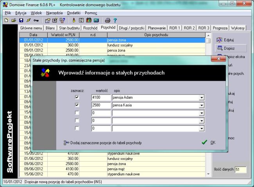The image size is (254, 187).
Task: Open the Narzędzia menu
Action: 54,13
